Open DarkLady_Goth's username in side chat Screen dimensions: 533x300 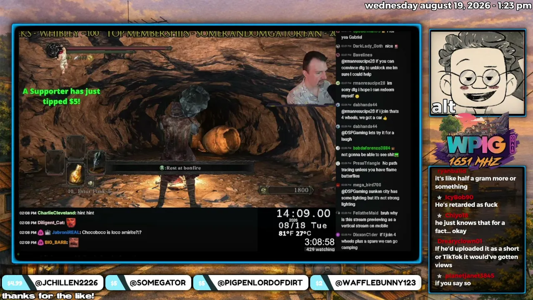tap(368, 46)
